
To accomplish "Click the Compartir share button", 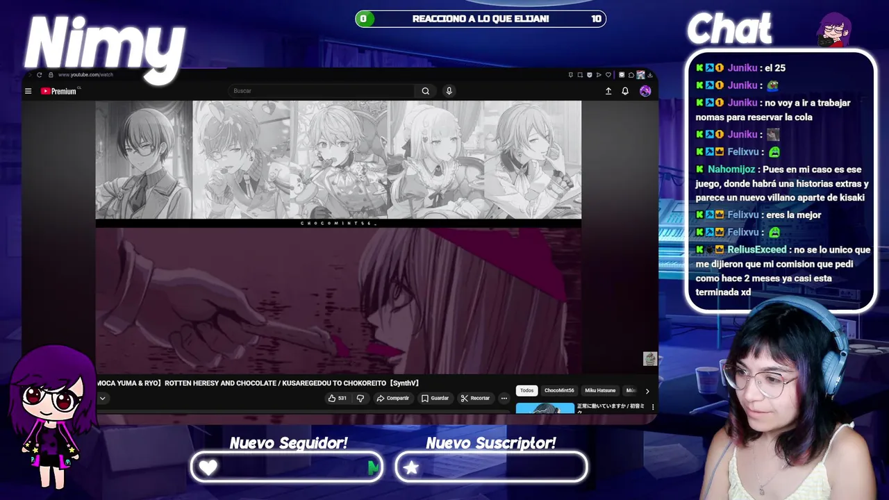I will (x=392, y=398).
